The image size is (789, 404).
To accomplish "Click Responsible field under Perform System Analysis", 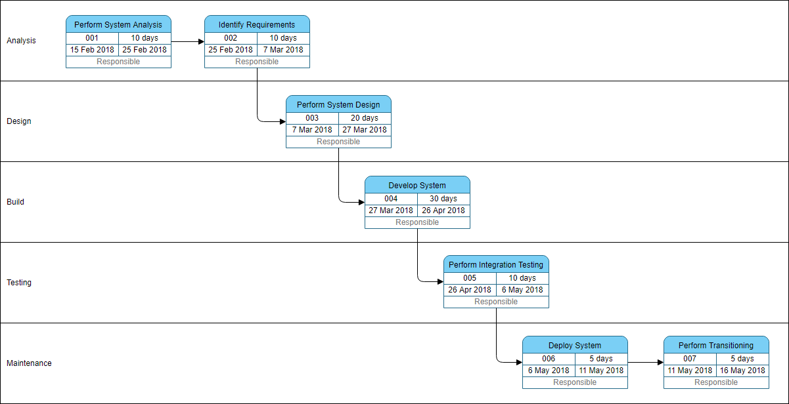I will (118, 62).
